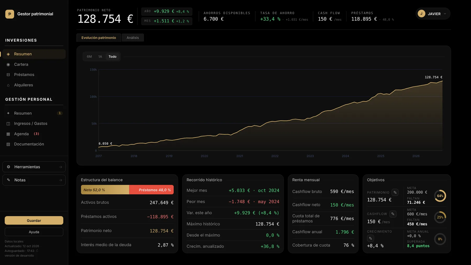Edit the Cashflow objective pencil icon
This screenshot has height=265, width=471.
(393, 214)
